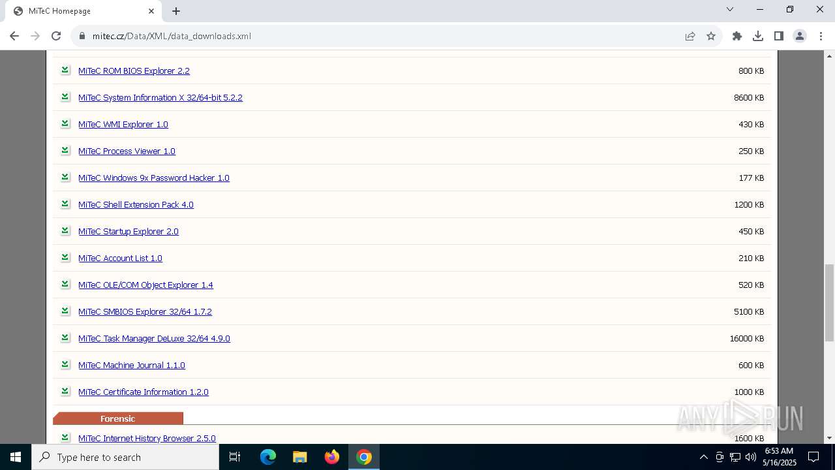
Task: Toggle the Chrome side panel
Action: (779, 36)
